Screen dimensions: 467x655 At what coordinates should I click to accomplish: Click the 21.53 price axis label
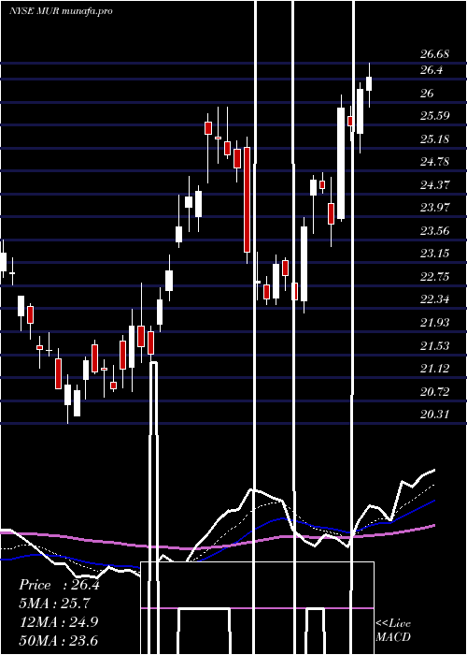(x=435, y=345)
